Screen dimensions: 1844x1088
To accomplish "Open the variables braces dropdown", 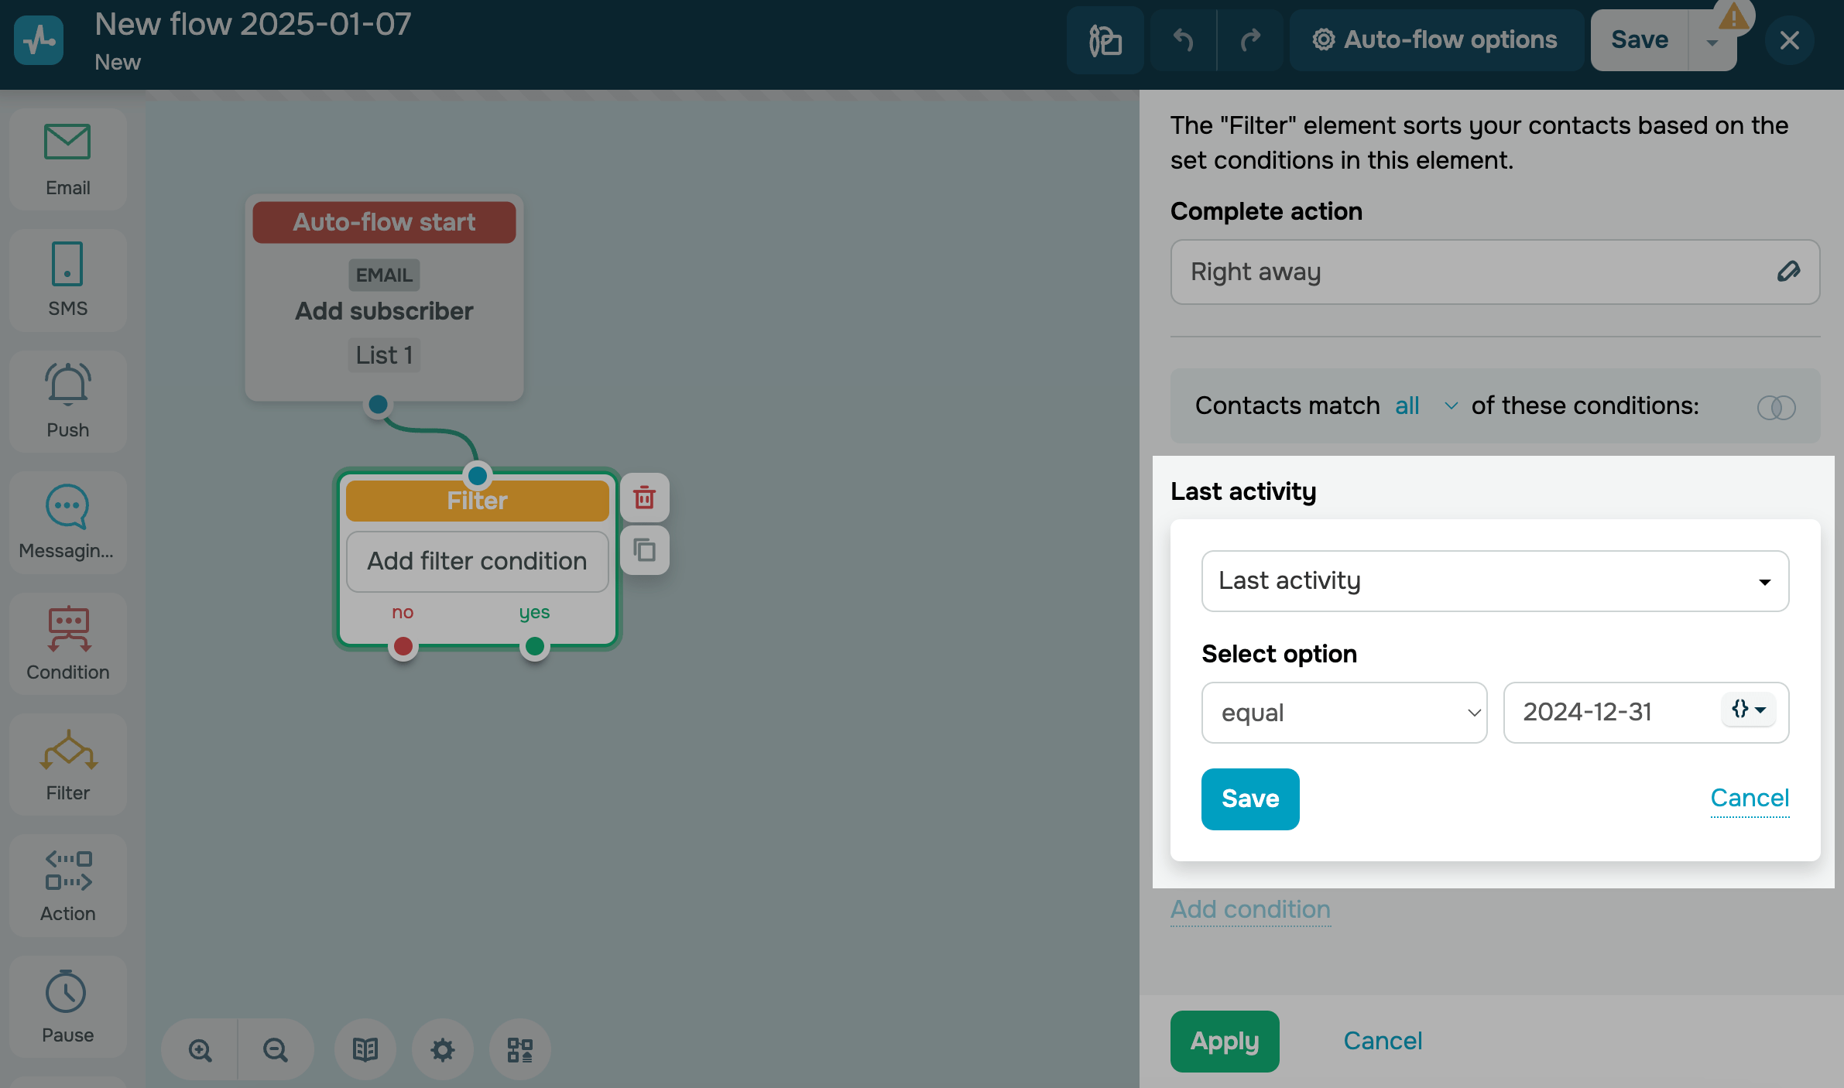I will tap(1748, 710).
